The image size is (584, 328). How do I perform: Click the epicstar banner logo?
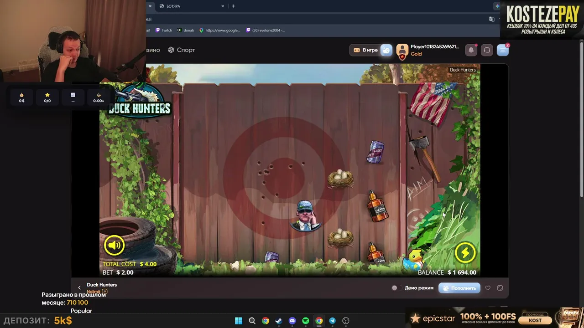[433, 319]
